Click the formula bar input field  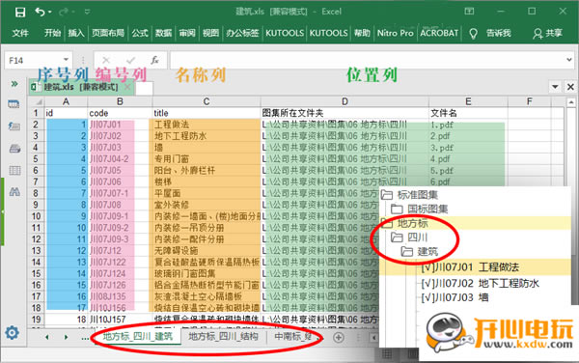[x=367, y=60]
